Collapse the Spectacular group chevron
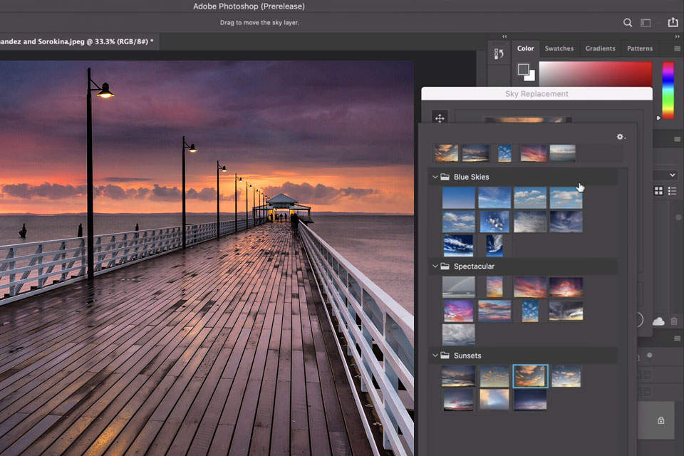Viewport: 684px width, 456px height. 435,266
